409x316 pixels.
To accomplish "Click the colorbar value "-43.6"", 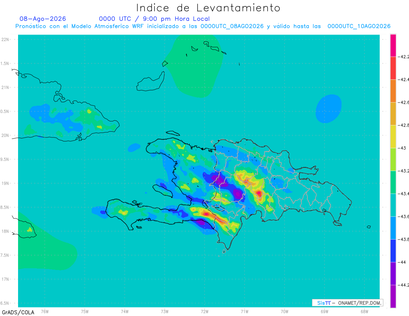I will (x=404, y=216).
